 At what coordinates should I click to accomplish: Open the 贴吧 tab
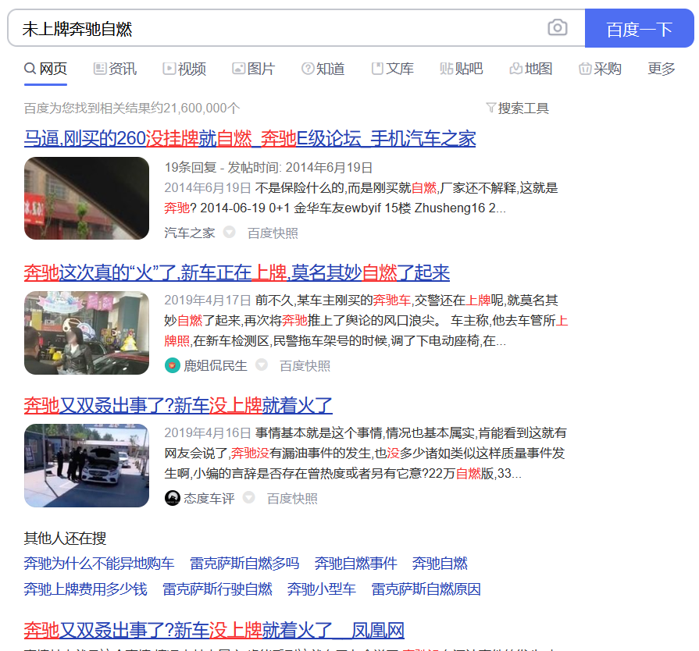coord(462,69)
